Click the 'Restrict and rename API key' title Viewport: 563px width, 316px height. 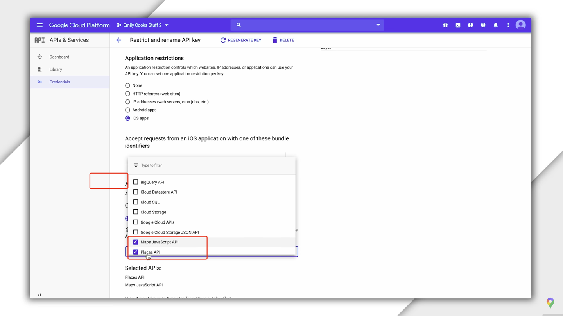(165, 40)
